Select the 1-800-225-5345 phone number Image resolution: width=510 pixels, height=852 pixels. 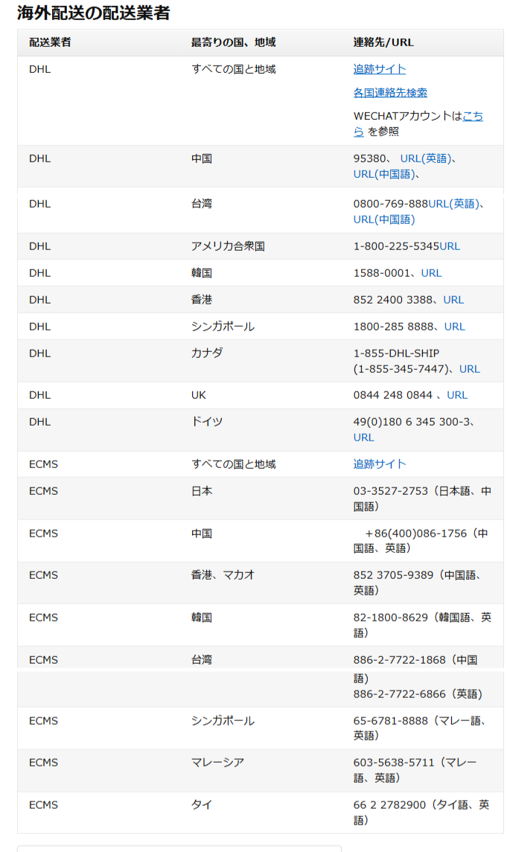(x=396, y=246)
